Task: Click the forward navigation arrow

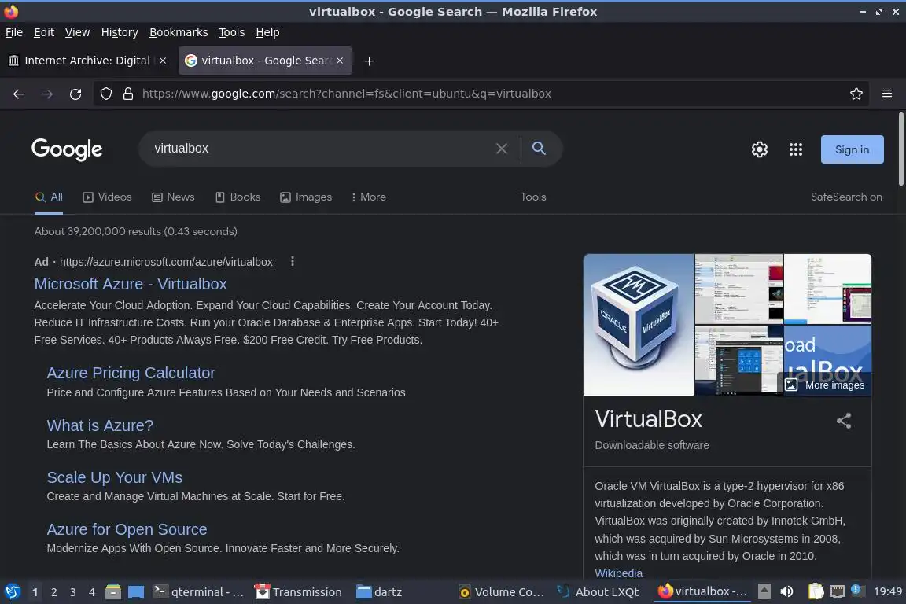Action: pos(47,94)
